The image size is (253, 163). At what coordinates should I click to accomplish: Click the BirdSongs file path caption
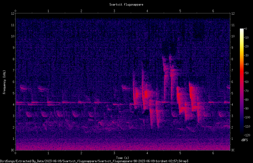94,161
